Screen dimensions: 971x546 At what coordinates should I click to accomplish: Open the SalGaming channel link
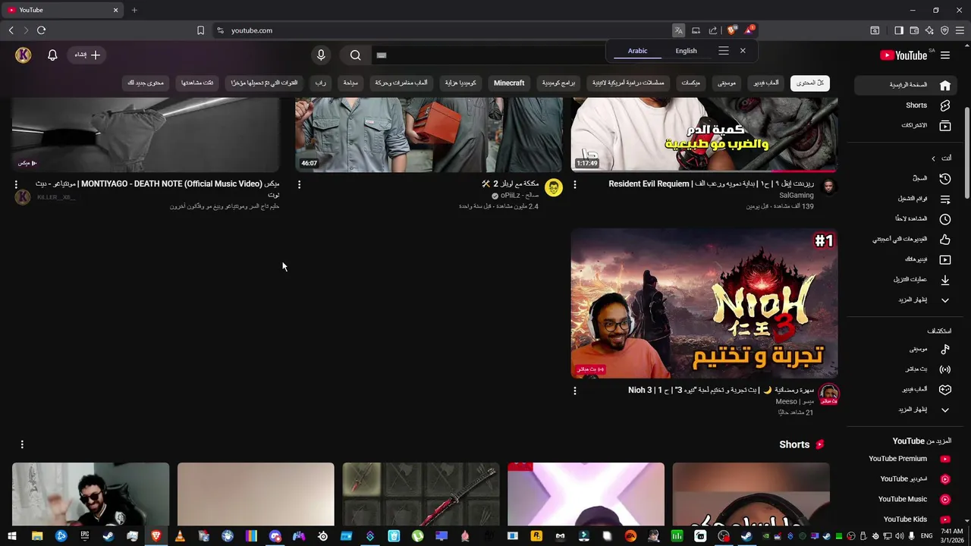[796, 195]
